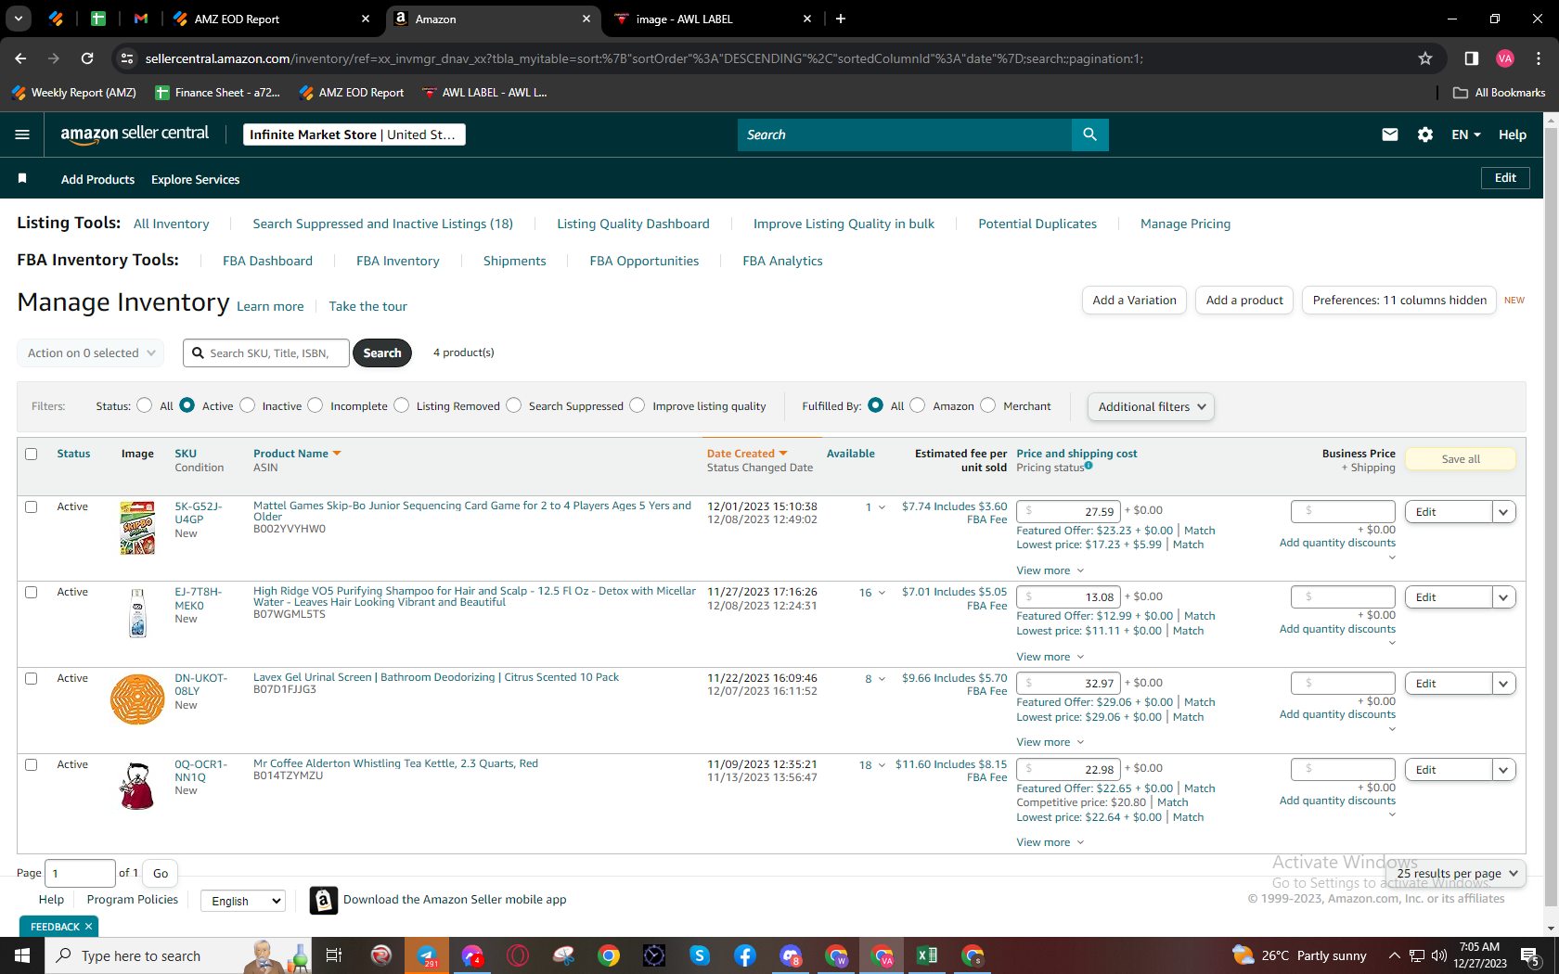Viewport: 1559px width, 974px height.
Task: Open the Windows Start menu
Action: pyautogui.click(x=22, y=955)
